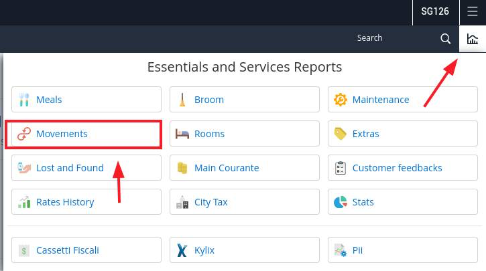The width and height of the screenshot is (486, 271).
Task: Open the Lost and Found report
Action: (x=86, y=168)
